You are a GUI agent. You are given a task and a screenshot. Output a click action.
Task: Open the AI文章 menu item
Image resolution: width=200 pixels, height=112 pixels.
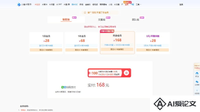(x=117, y=4)
